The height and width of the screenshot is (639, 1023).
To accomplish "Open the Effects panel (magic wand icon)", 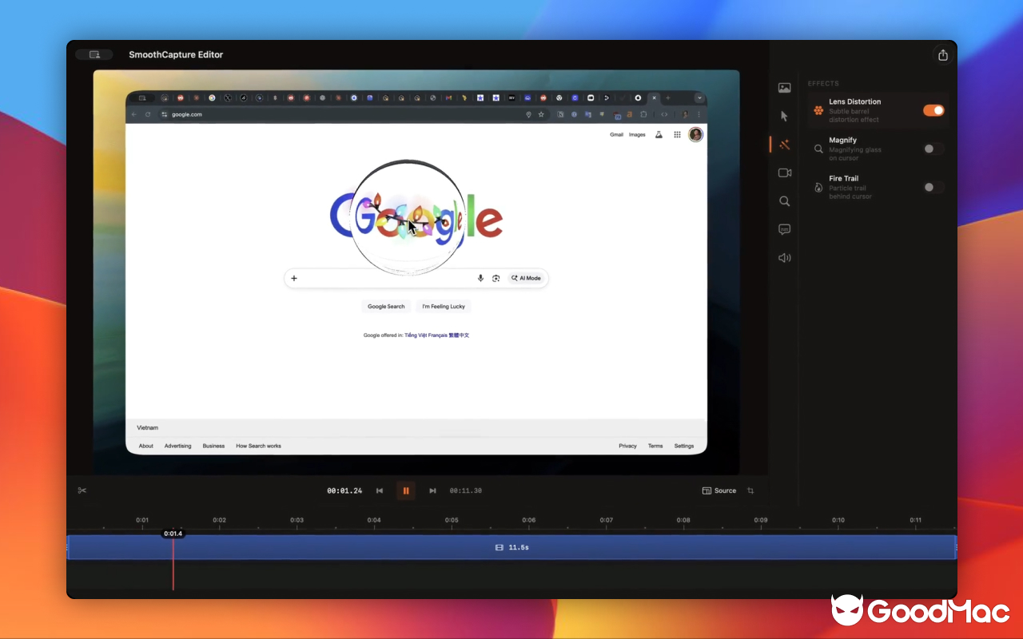I will point(784,144).
